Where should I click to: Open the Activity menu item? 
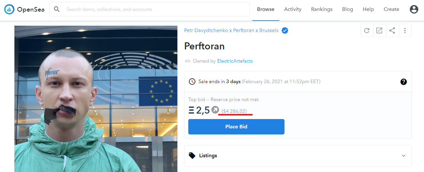293,9
